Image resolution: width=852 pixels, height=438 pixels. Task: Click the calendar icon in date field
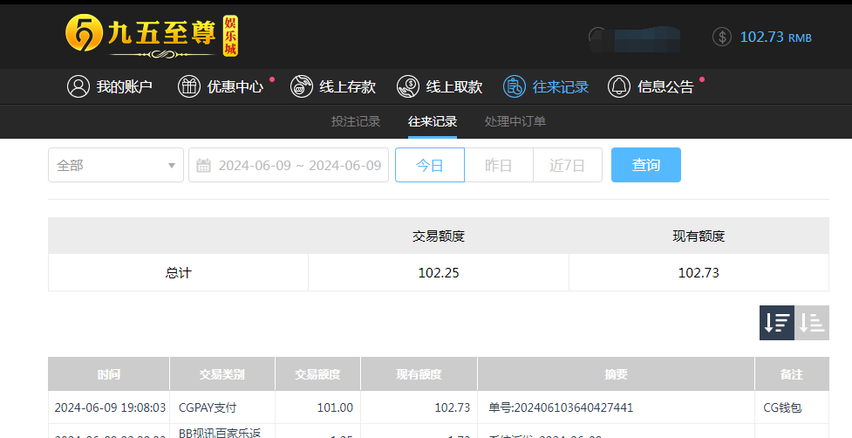coord(204,165)
